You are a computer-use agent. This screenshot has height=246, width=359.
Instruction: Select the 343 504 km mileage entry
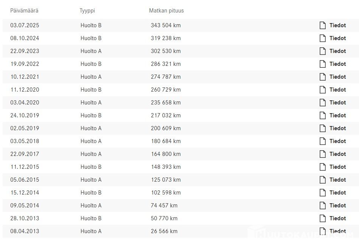(x=166, y=25)
